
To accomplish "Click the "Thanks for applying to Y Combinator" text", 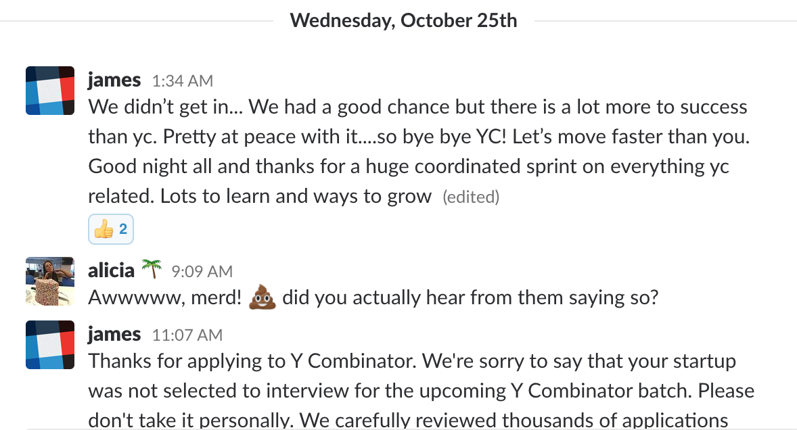I will point(250,362).
